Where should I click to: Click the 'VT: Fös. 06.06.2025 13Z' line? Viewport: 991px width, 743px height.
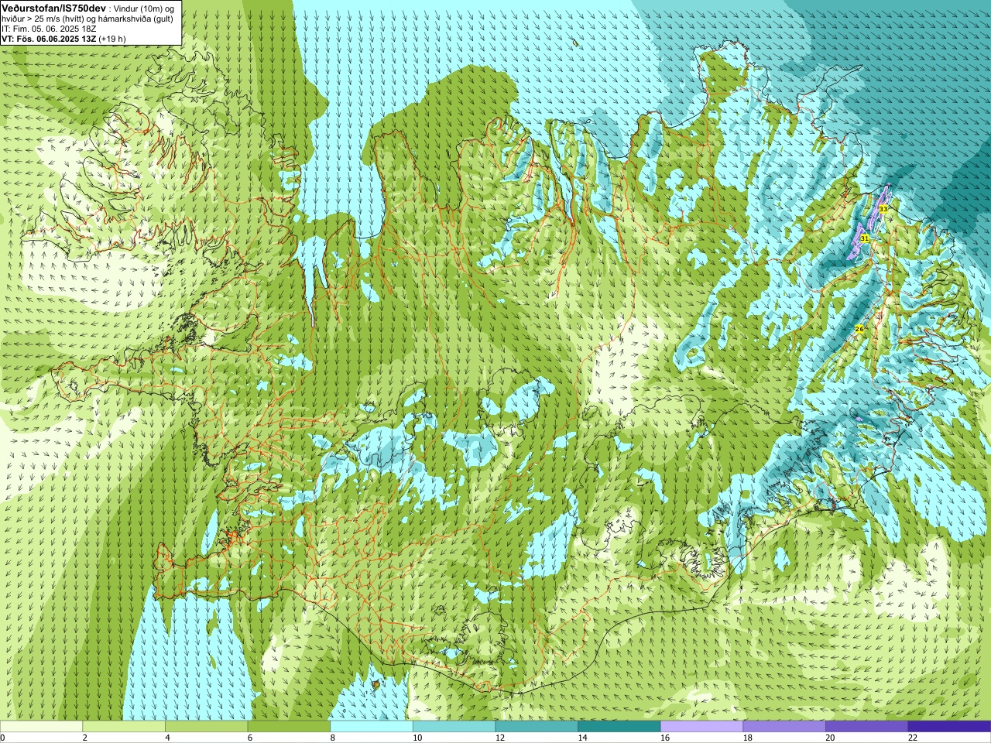[x=49, y=39]
